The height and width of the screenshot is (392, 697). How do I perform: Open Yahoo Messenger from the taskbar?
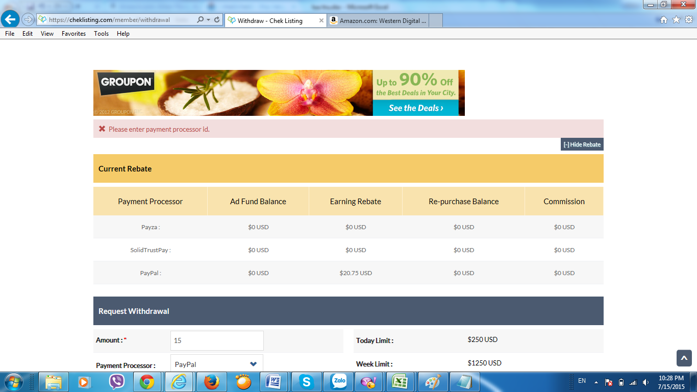click(x=367, y=382)
